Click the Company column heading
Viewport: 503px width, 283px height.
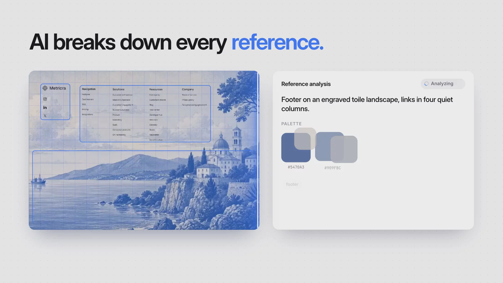(188, 89)
